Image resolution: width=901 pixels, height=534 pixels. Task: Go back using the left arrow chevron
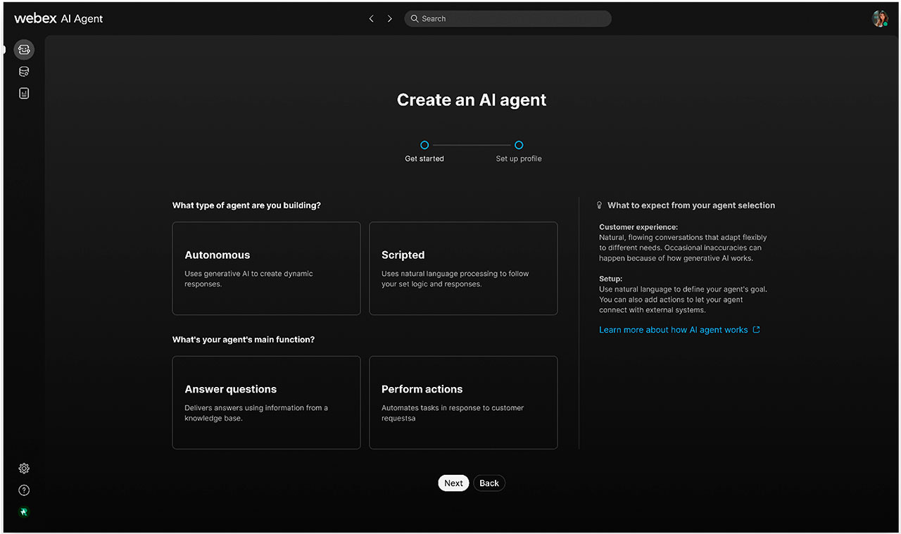[x=372, y=19]
